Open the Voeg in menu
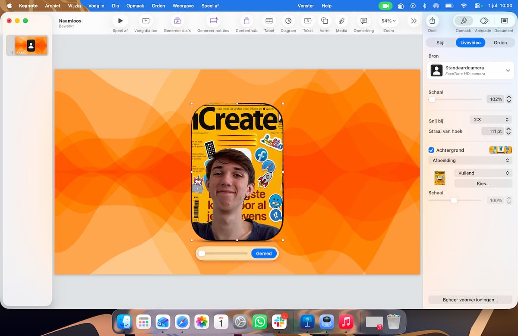This screenshot has width=518, height=336. click(95, 6)
